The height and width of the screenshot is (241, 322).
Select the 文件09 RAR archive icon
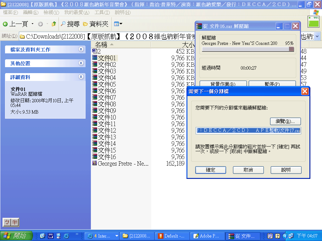point(94,110)
